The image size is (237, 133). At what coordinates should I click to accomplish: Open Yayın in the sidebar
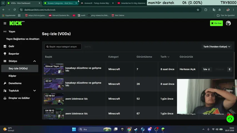12,32
